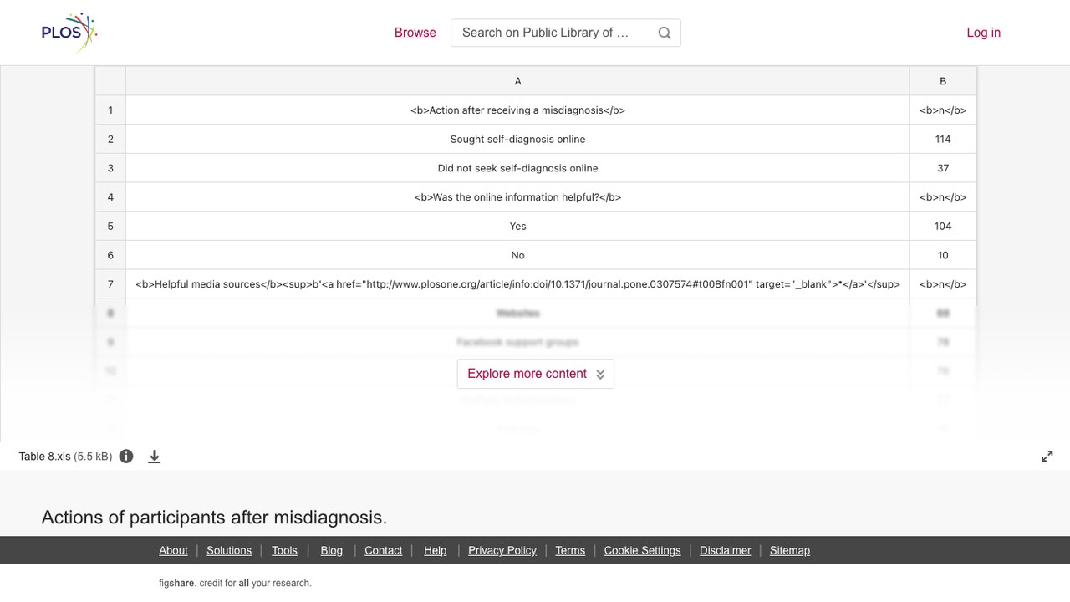Viewport: 1070px width, 602px height.
Task: Click the 'Actions of participants after misdiagnosis' title
Action: coord(214,518)
